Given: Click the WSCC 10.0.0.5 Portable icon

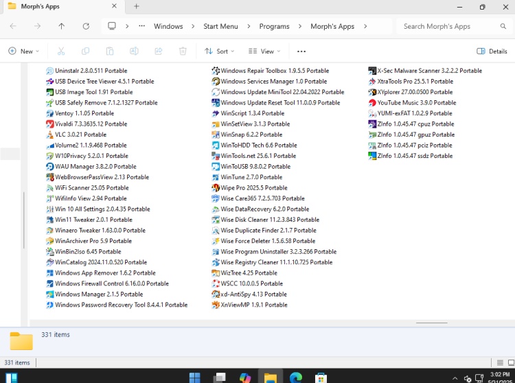Looking at the screenshot, I should tap(216, 283).
